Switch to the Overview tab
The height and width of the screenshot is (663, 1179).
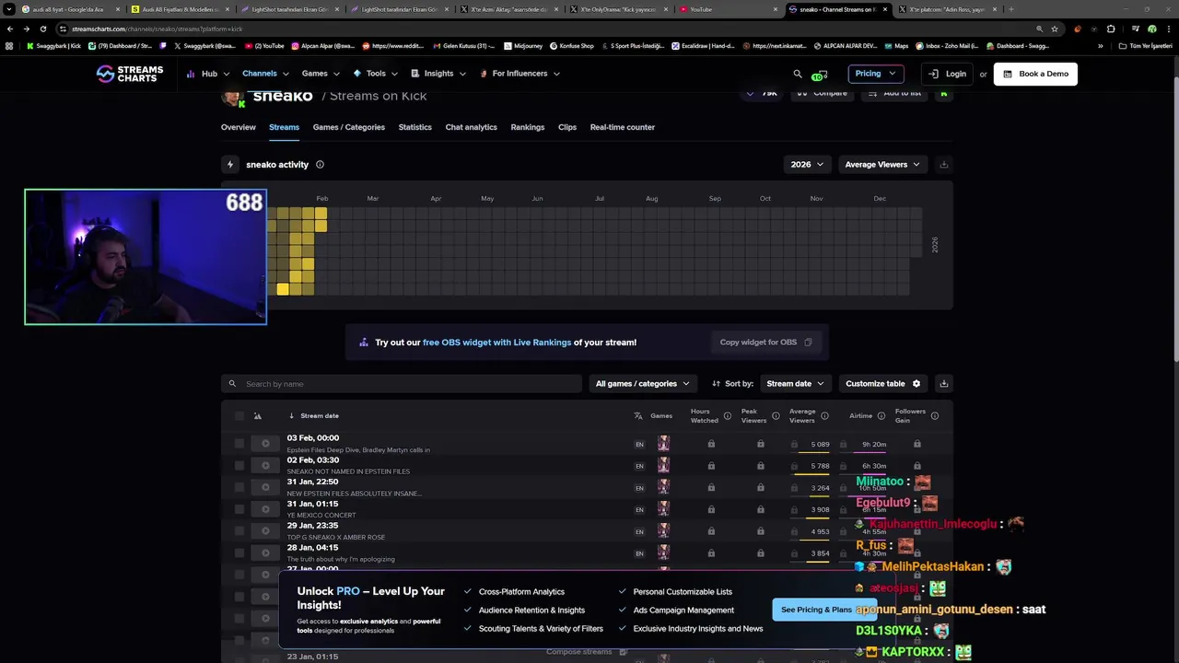click(239, 127)
